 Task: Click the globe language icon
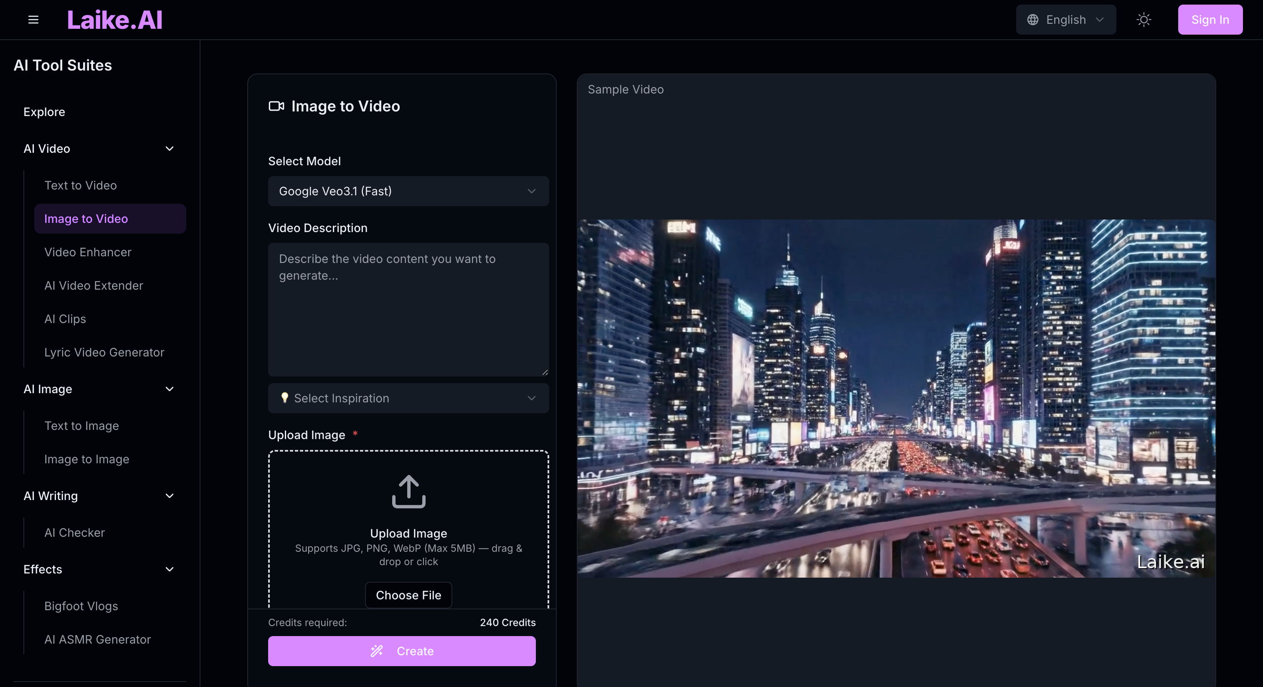[x=1032, y=20]
